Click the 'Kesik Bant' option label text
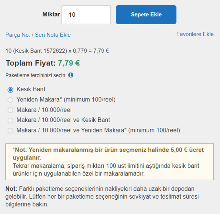220x214 pixels. (x=31, y=89)
